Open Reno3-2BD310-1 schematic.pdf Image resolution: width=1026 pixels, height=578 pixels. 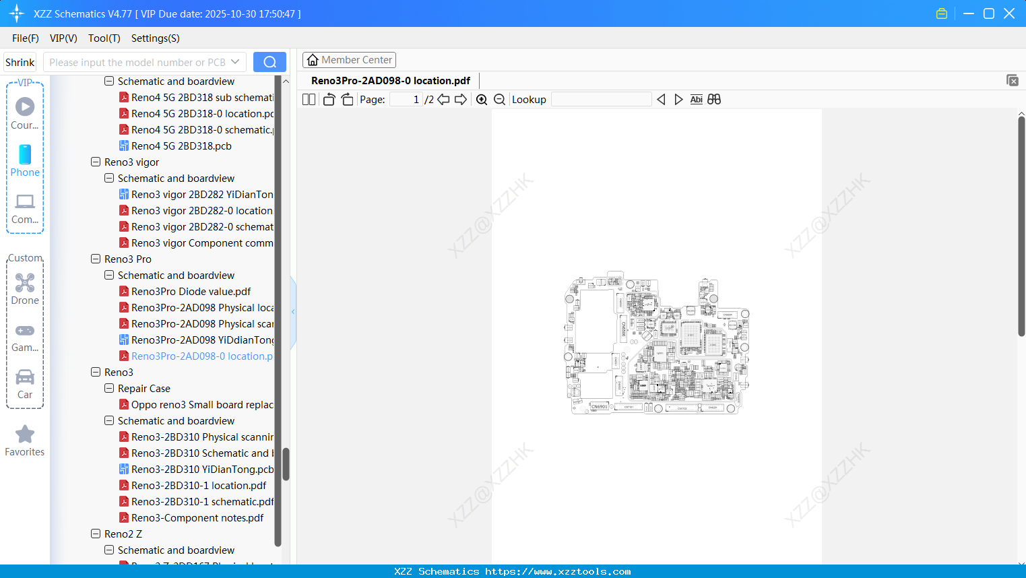click(x=197, y=501)
